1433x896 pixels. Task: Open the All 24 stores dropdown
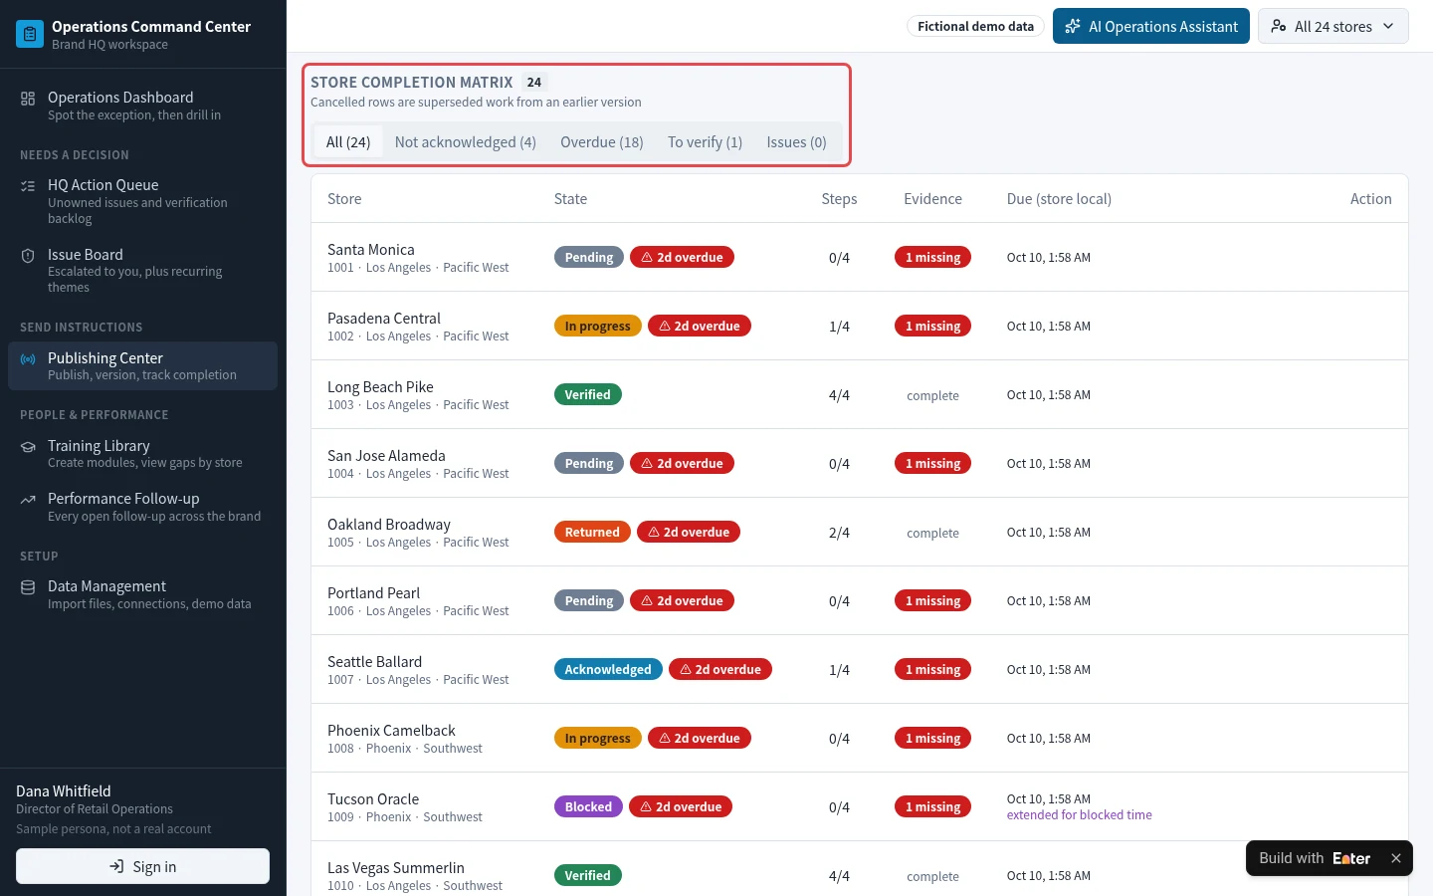click(x=1332, y=27)
